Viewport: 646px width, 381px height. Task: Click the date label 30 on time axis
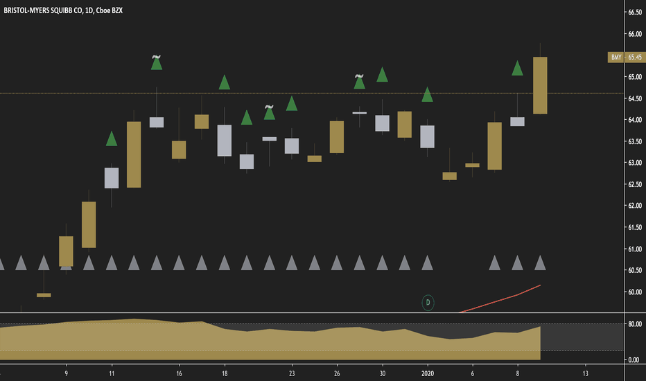click(383, 373)
